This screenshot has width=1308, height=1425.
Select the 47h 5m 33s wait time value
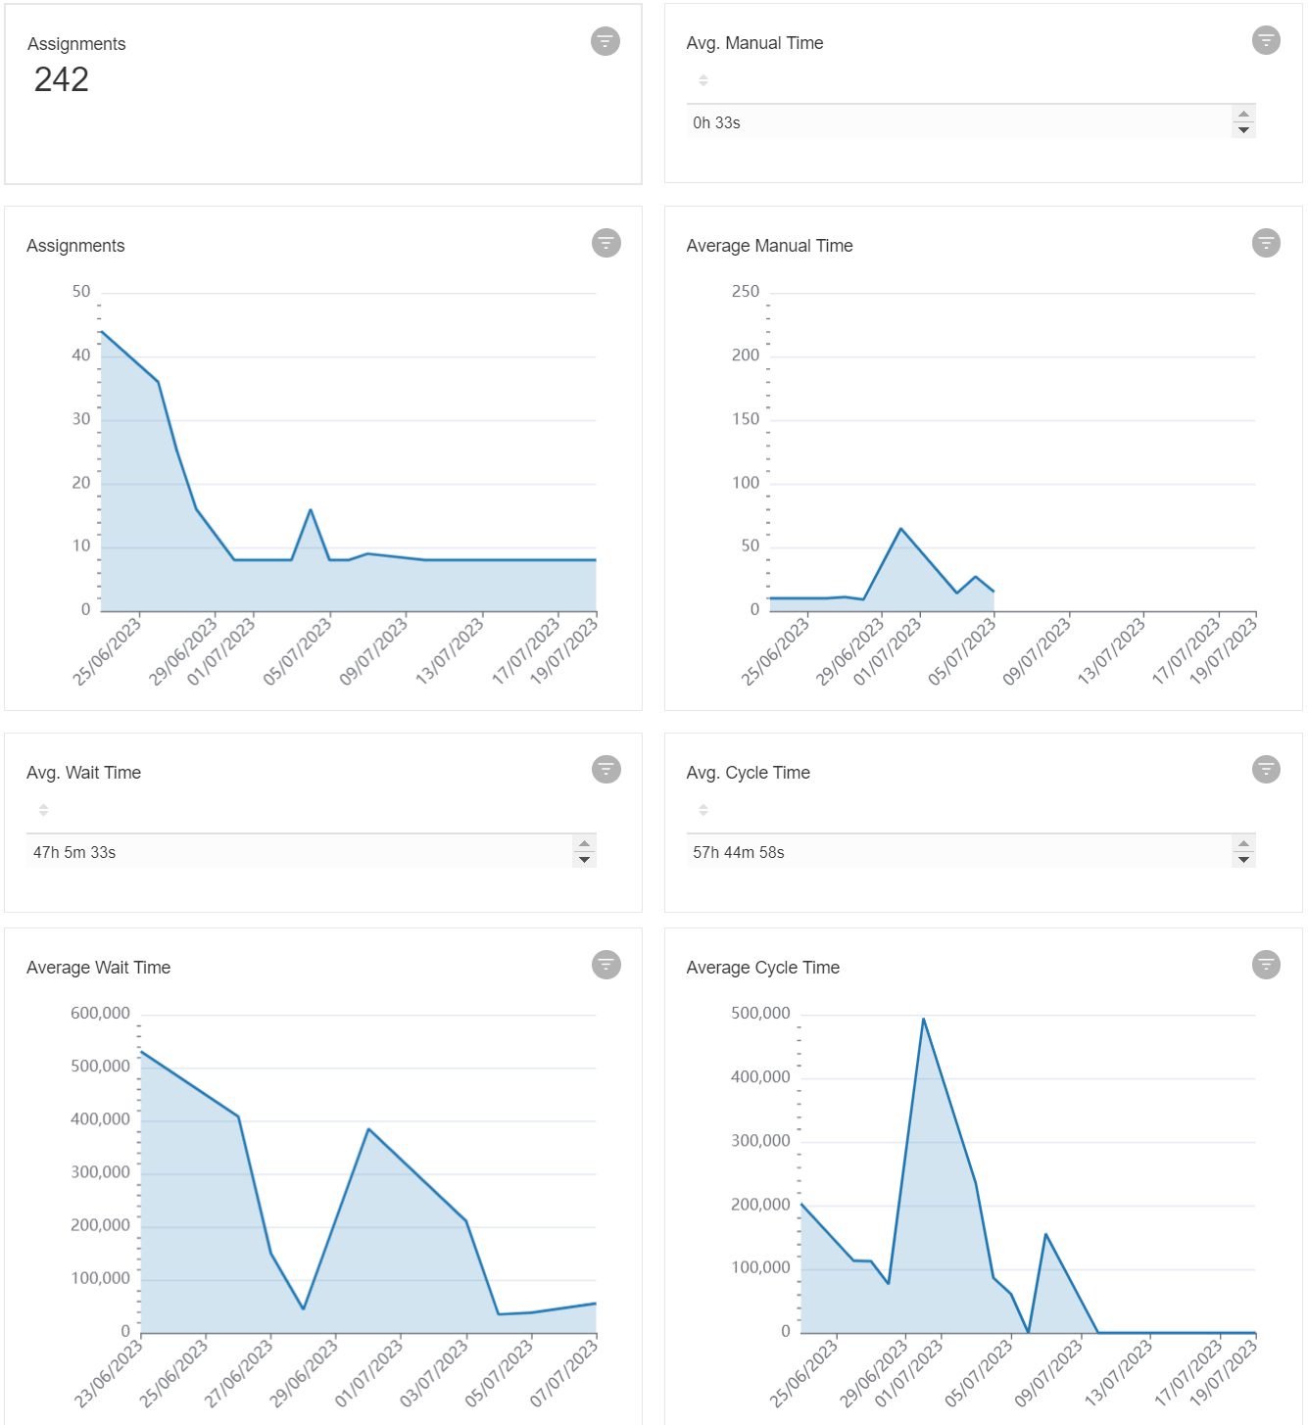[74, 852]
